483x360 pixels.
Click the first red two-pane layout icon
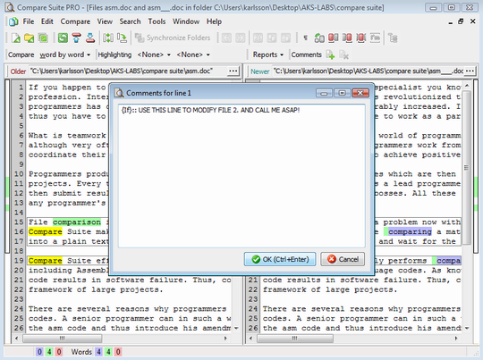click(x=334, y=38)
